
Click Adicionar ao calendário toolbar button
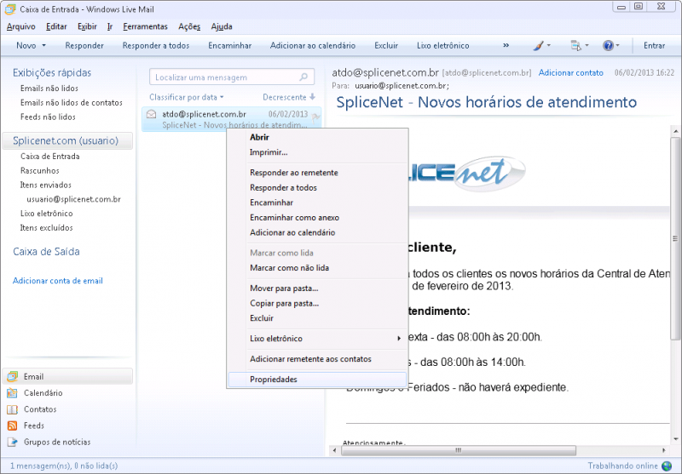[x=313, y=46]
